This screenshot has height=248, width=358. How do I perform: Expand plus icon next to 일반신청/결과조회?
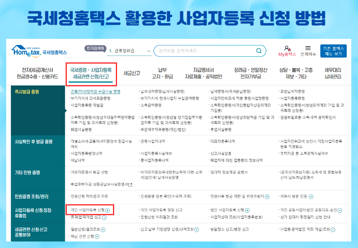coord(103,229)
